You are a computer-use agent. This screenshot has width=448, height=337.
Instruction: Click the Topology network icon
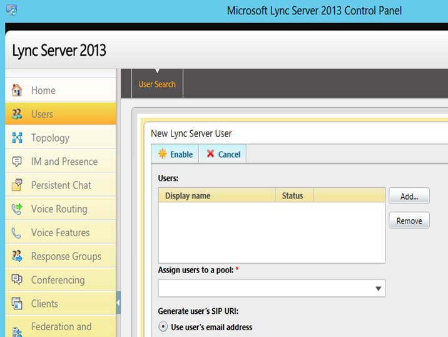tap(17, 138)
